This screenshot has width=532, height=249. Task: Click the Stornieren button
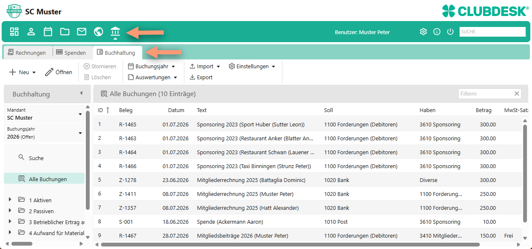pyautogui.click(x=100, y=66)
